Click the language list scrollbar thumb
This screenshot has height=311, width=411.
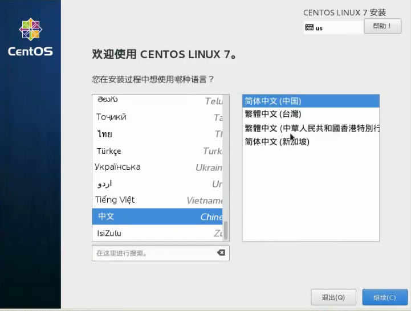click(x=225, y=230)
